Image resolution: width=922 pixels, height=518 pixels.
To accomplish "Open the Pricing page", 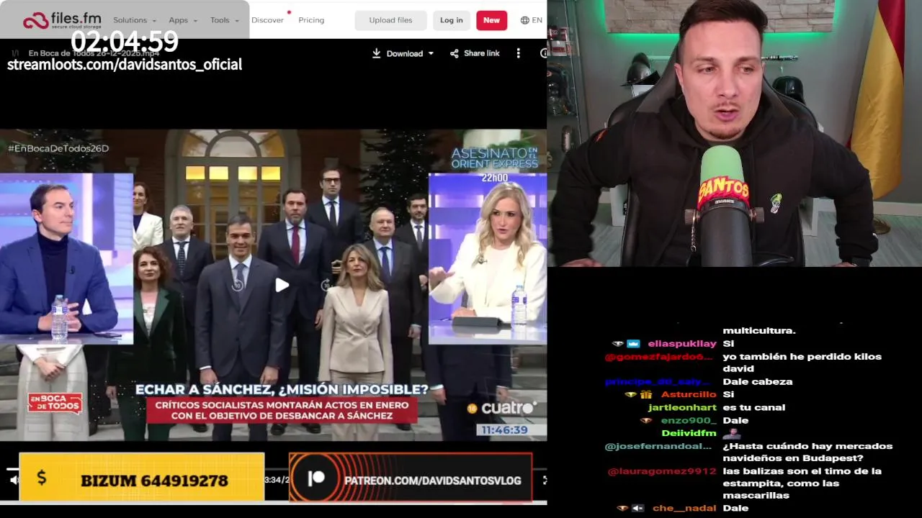I will pyautogui.click(x=311, y=20).
